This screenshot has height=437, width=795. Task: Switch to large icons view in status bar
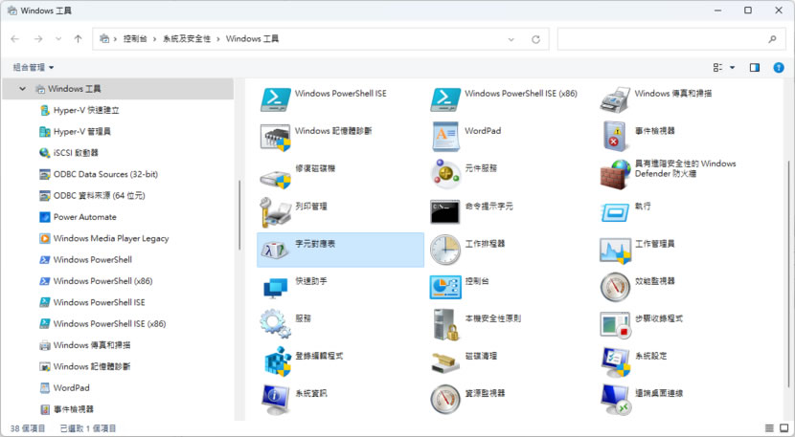(x=784, y=428)
